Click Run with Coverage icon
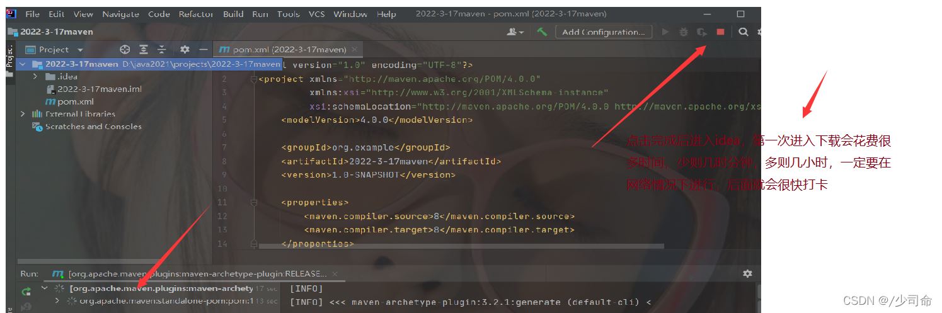 701,31
